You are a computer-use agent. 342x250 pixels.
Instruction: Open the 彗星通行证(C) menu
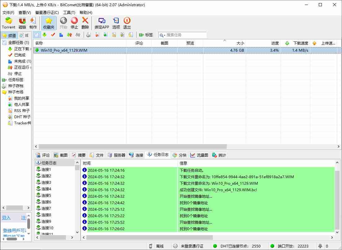click(x=47, y=13)
